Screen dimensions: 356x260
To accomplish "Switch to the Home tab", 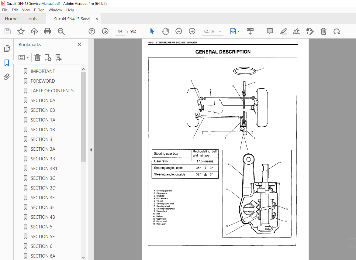I will [11, 19].
